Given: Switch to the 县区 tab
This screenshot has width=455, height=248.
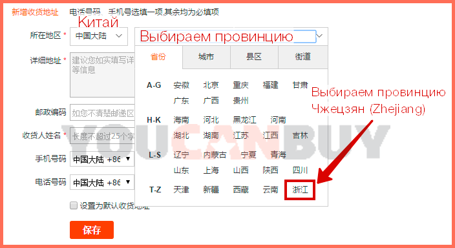Looking at the screenshot, I should point(254,57).
